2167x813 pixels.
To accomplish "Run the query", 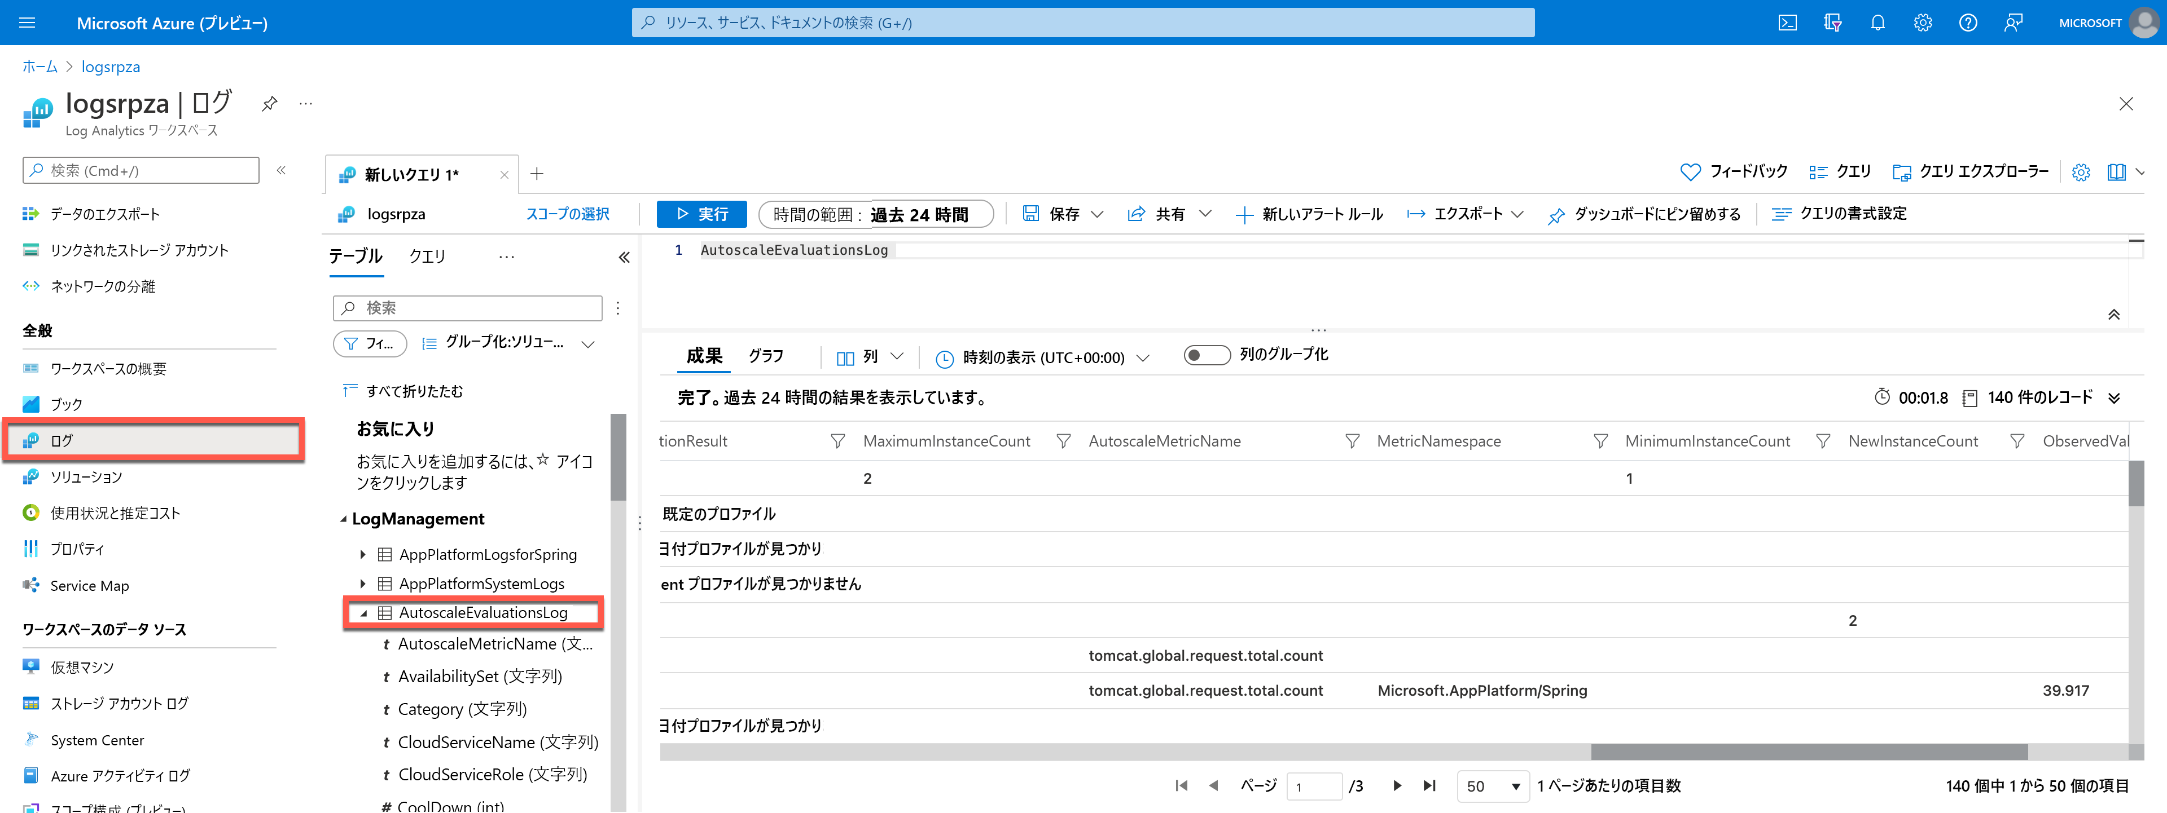I will [701, 214].
